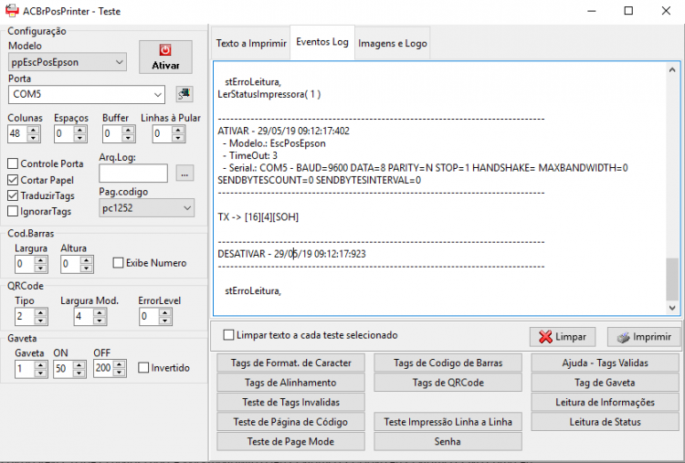Viewport: 685px width, 463px height.
Task: Click the Leitura de Status button
Action: click(x=605, y=422)
